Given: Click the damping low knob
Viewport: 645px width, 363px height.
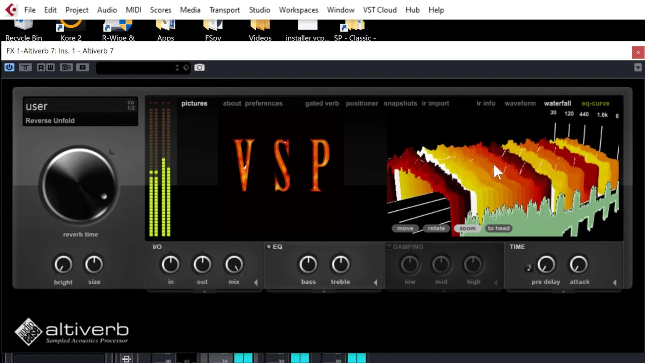Looking at the screenshot, I should 410,265.
